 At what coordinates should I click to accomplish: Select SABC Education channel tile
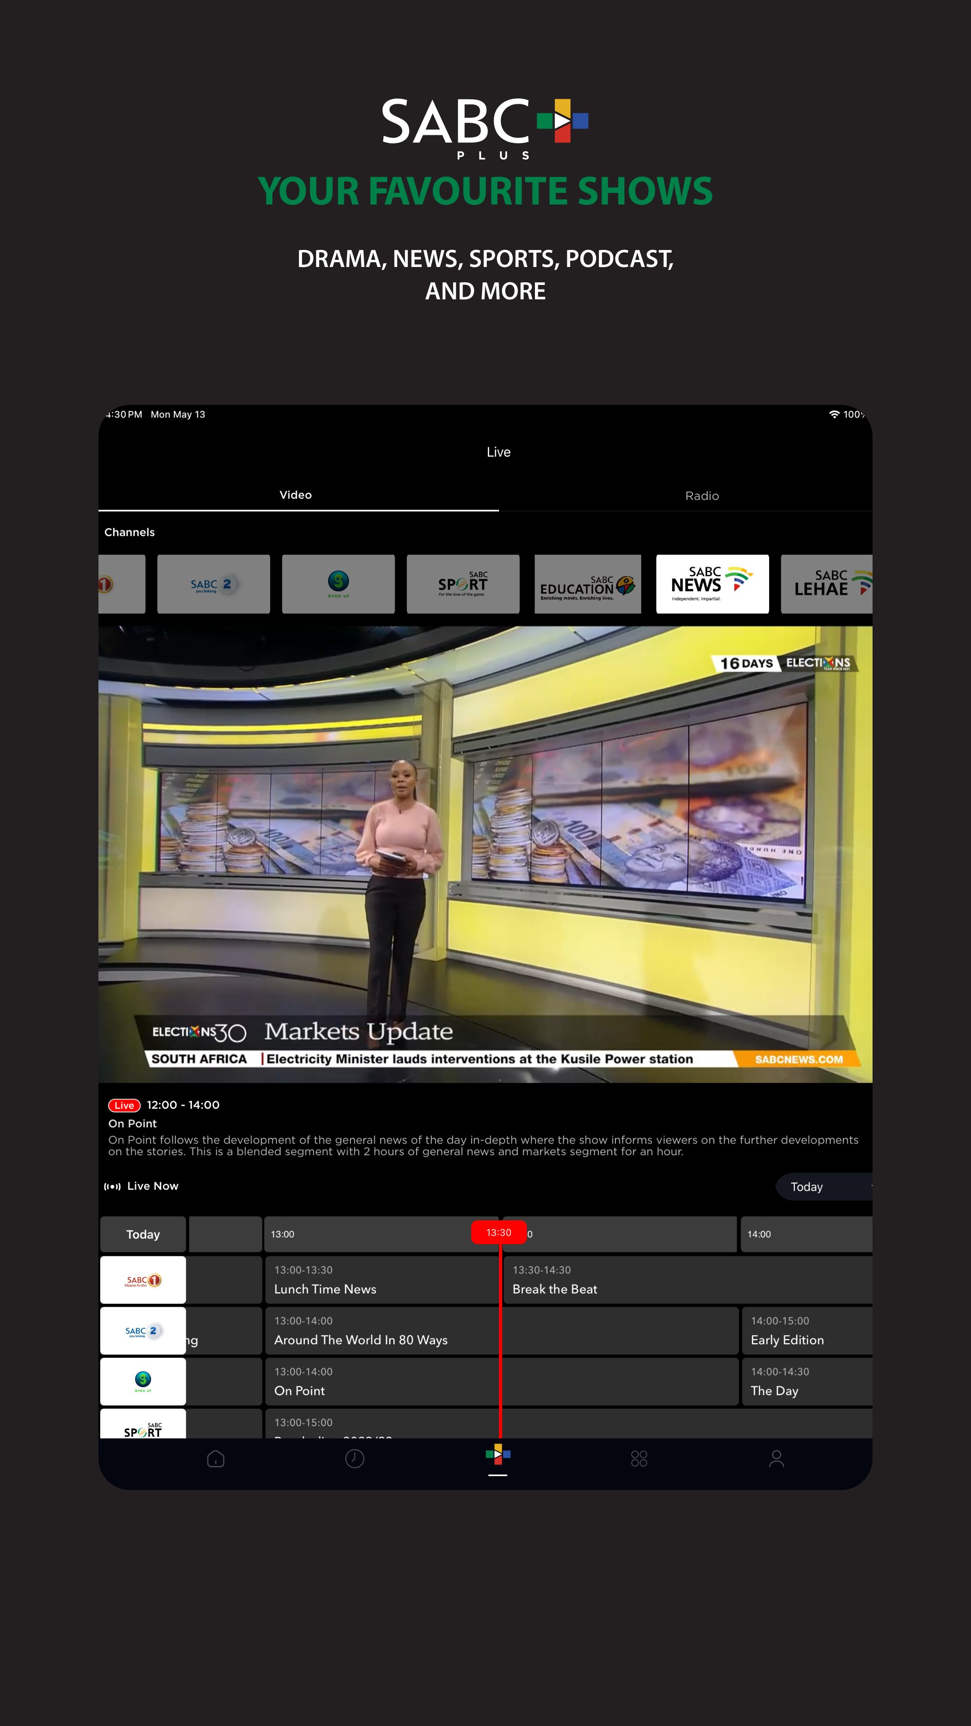pos(588,584)
